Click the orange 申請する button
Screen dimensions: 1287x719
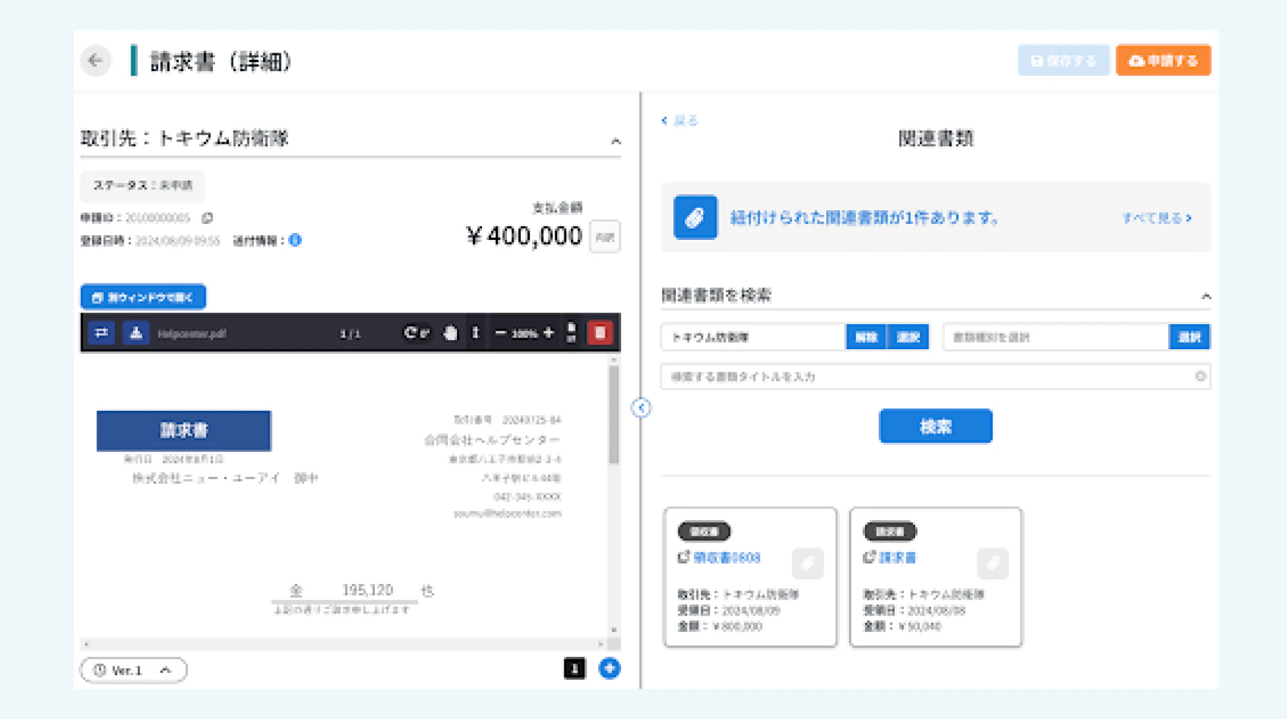pos(1163,61)
